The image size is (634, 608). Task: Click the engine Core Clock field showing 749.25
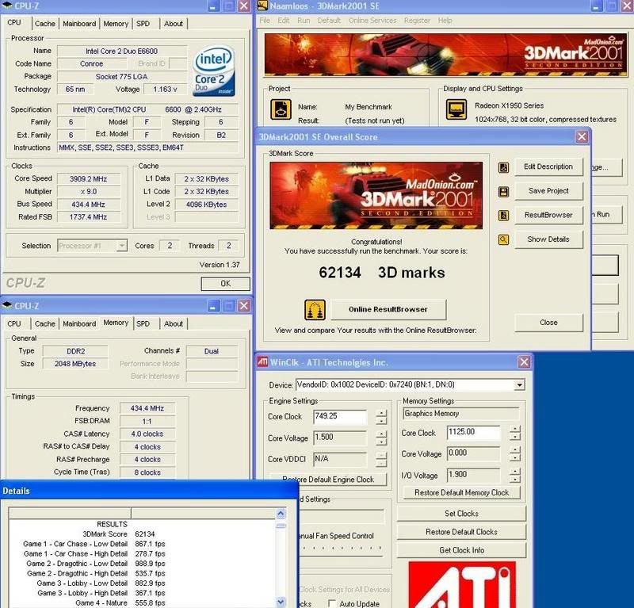click(x=340, y=416)
